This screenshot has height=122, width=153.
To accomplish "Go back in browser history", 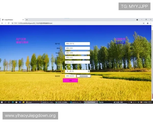I will [x=2, y=23].
